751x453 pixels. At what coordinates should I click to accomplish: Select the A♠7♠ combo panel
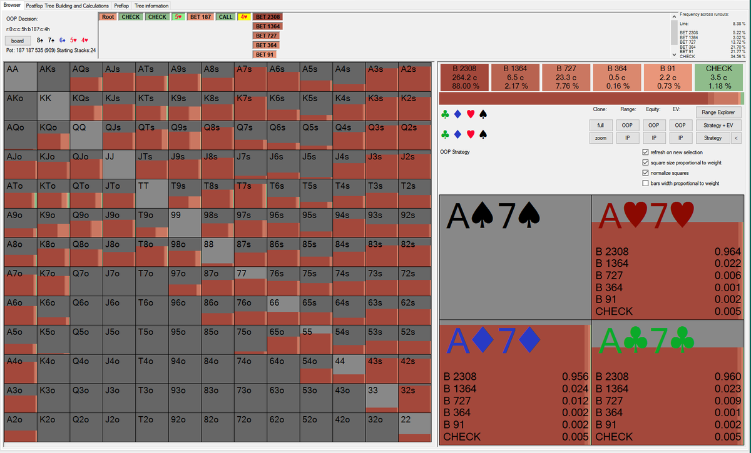click(516, 257)
